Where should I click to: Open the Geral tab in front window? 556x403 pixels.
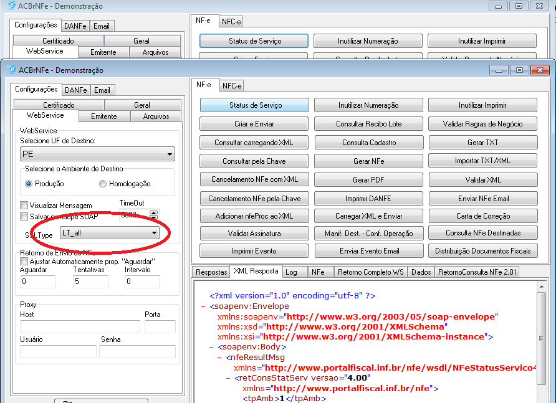coord(142,105)
